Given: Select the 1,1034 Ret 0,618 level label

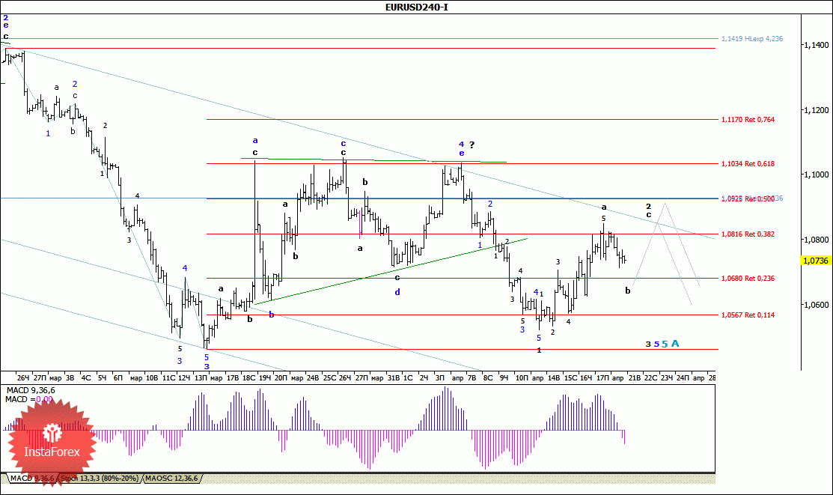Looking at the screenshot, I should pyautogui.click(x=748, y=164).
